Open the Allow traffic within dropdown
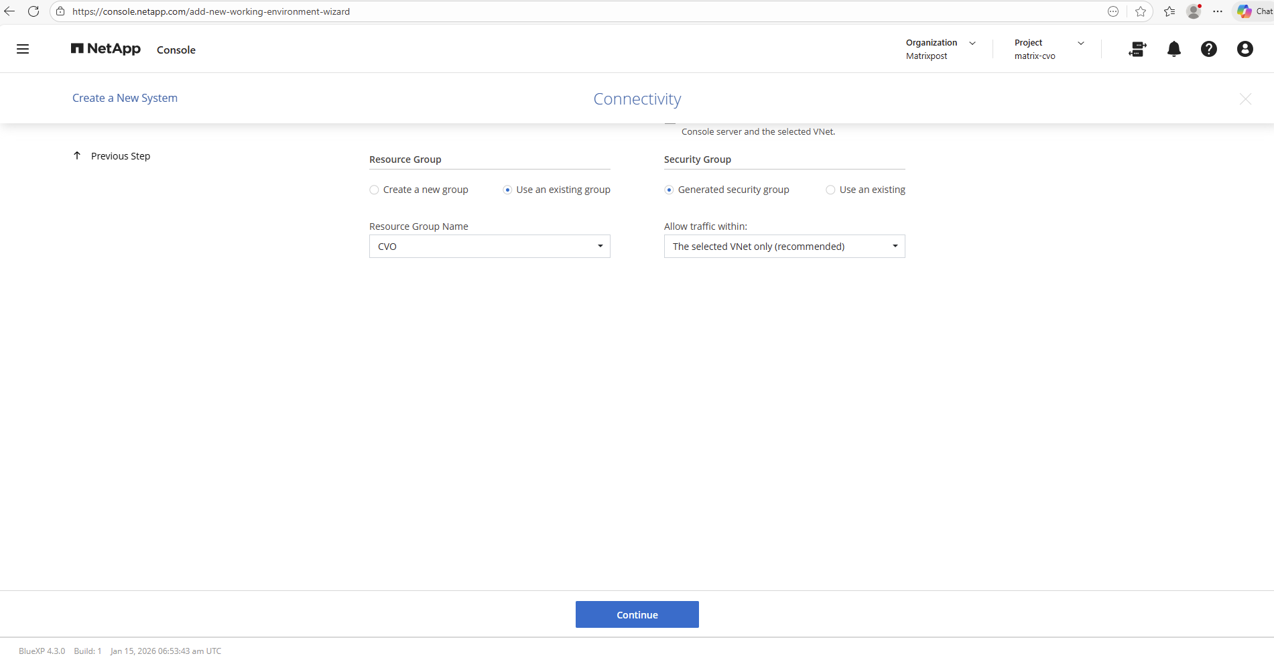The image size is (1274, 662). [x=784, y=247]
